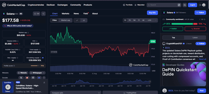Expand the Whitepaper dropdown

click(x=37, y=73)
